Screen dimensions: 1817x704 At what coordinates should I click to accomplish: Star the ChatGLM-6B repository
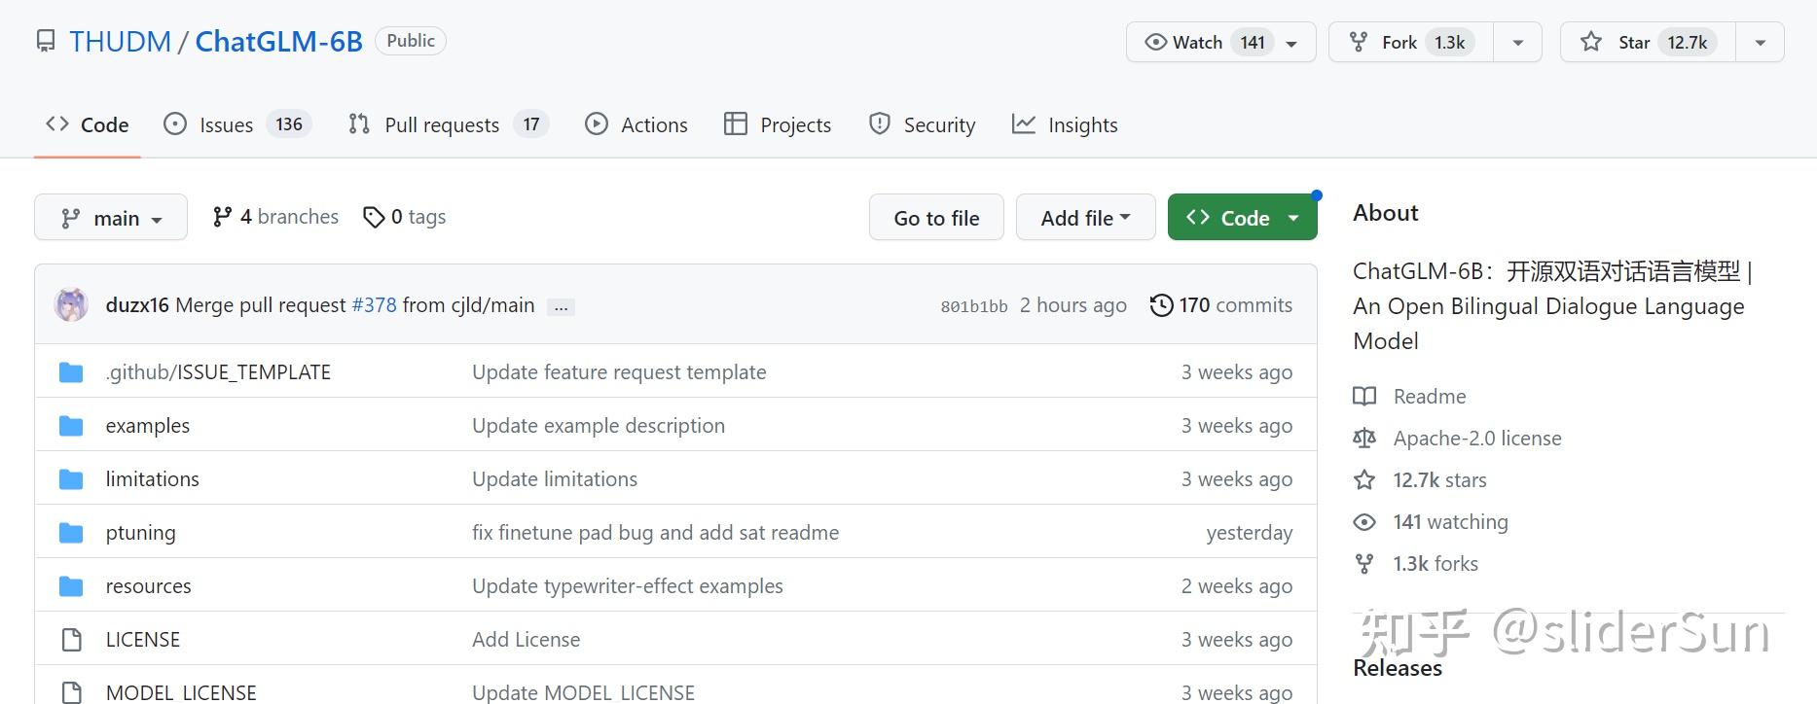(x=1648, y=42)
